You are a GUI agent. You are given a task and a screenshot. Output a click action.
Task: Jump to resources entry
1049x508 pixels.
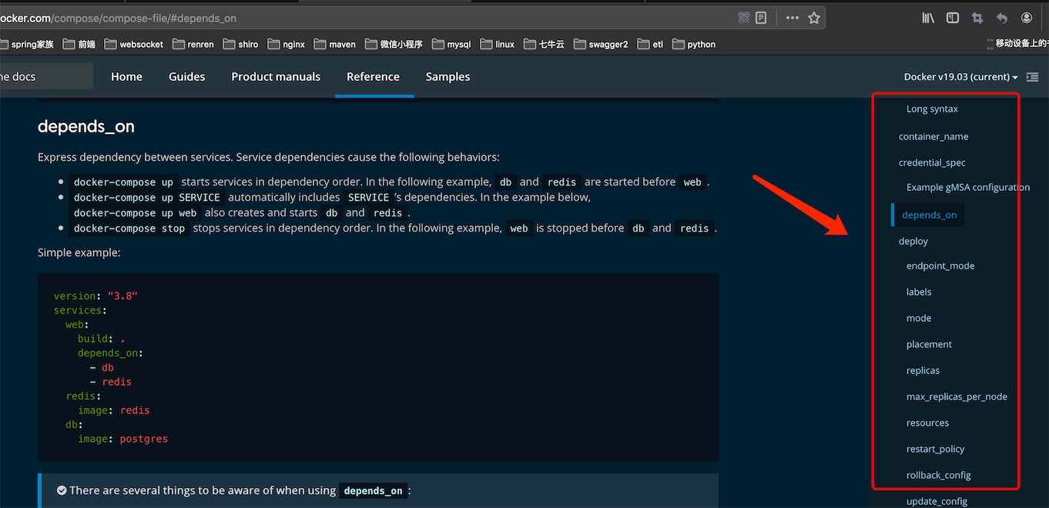927,423
